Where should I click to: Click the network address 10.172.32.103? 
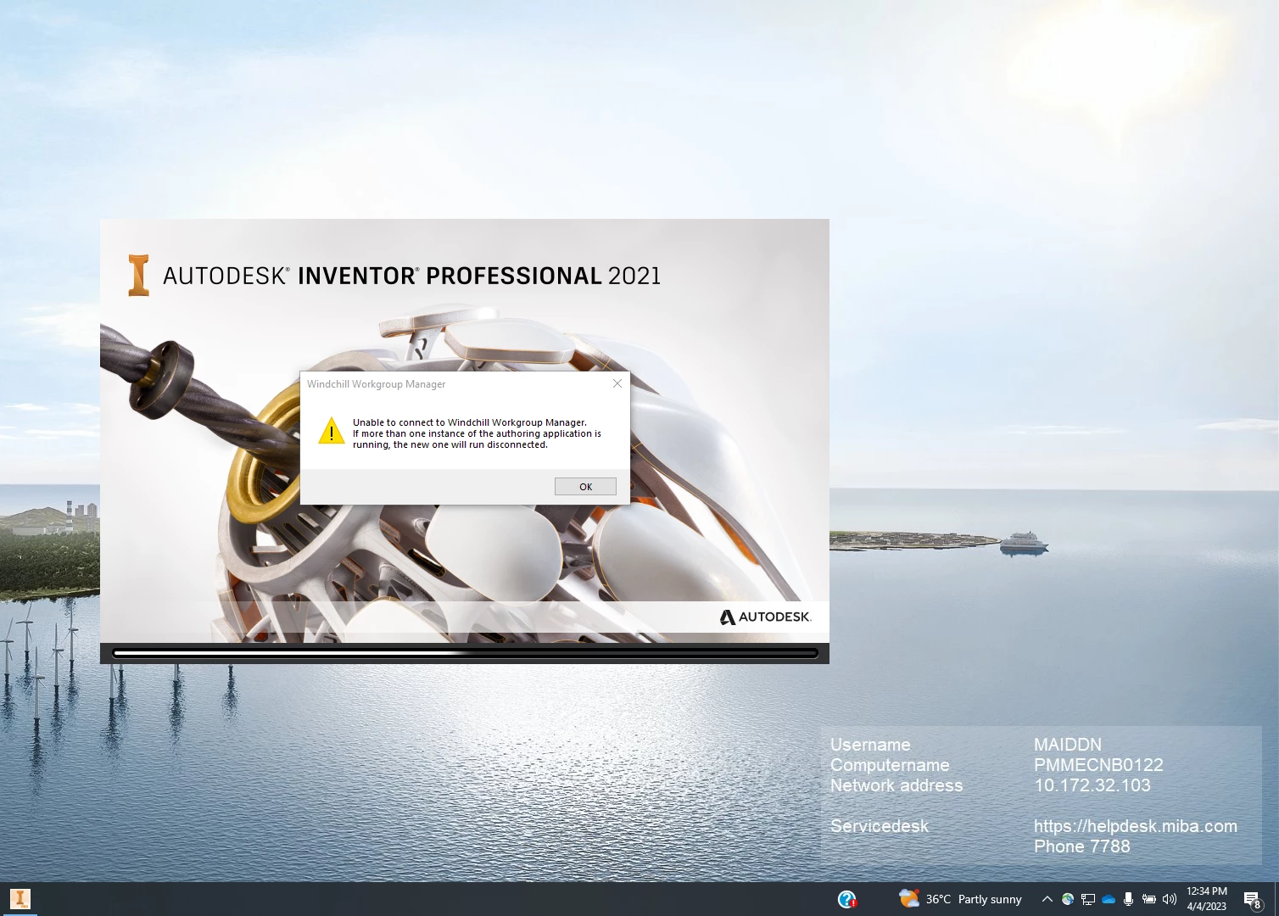tap(1092, 785)
